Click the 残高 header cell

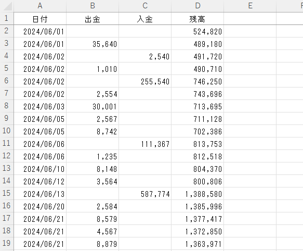pyautogui.click(x=197, y=19)
